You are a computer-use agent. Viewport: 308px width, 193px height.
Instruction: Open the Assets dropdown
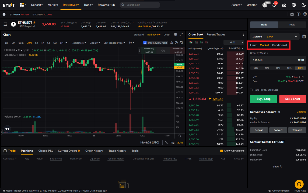coord(236,5)
